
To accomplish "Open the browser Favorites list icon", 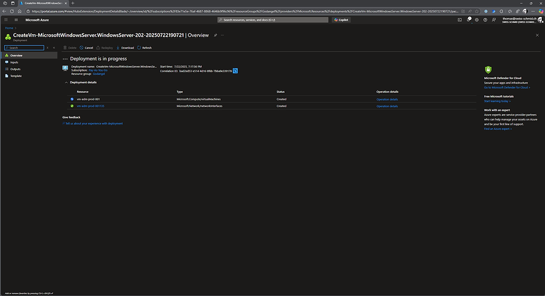I will [x=510, y=11].
